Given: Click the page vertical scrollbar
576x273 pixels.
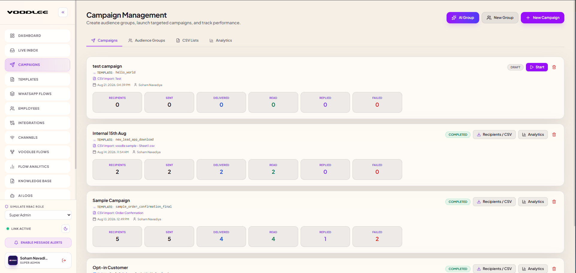Looking at the screenshot, I should (575, 113).
